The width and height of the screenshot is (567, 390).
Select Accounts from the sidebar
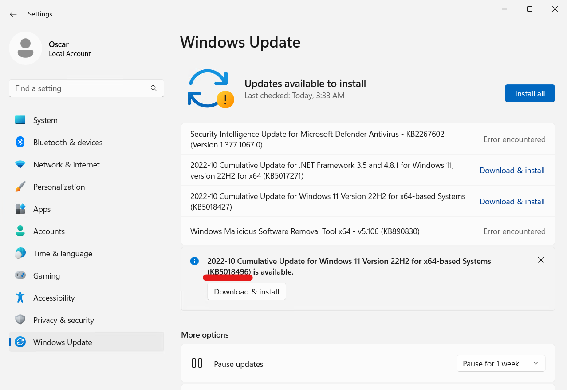49,231
